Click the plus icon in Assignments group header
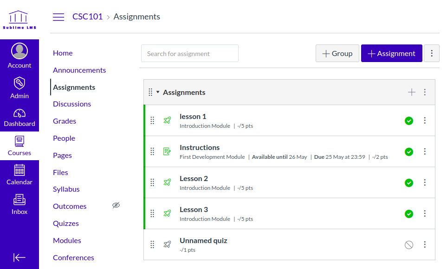 411,92
